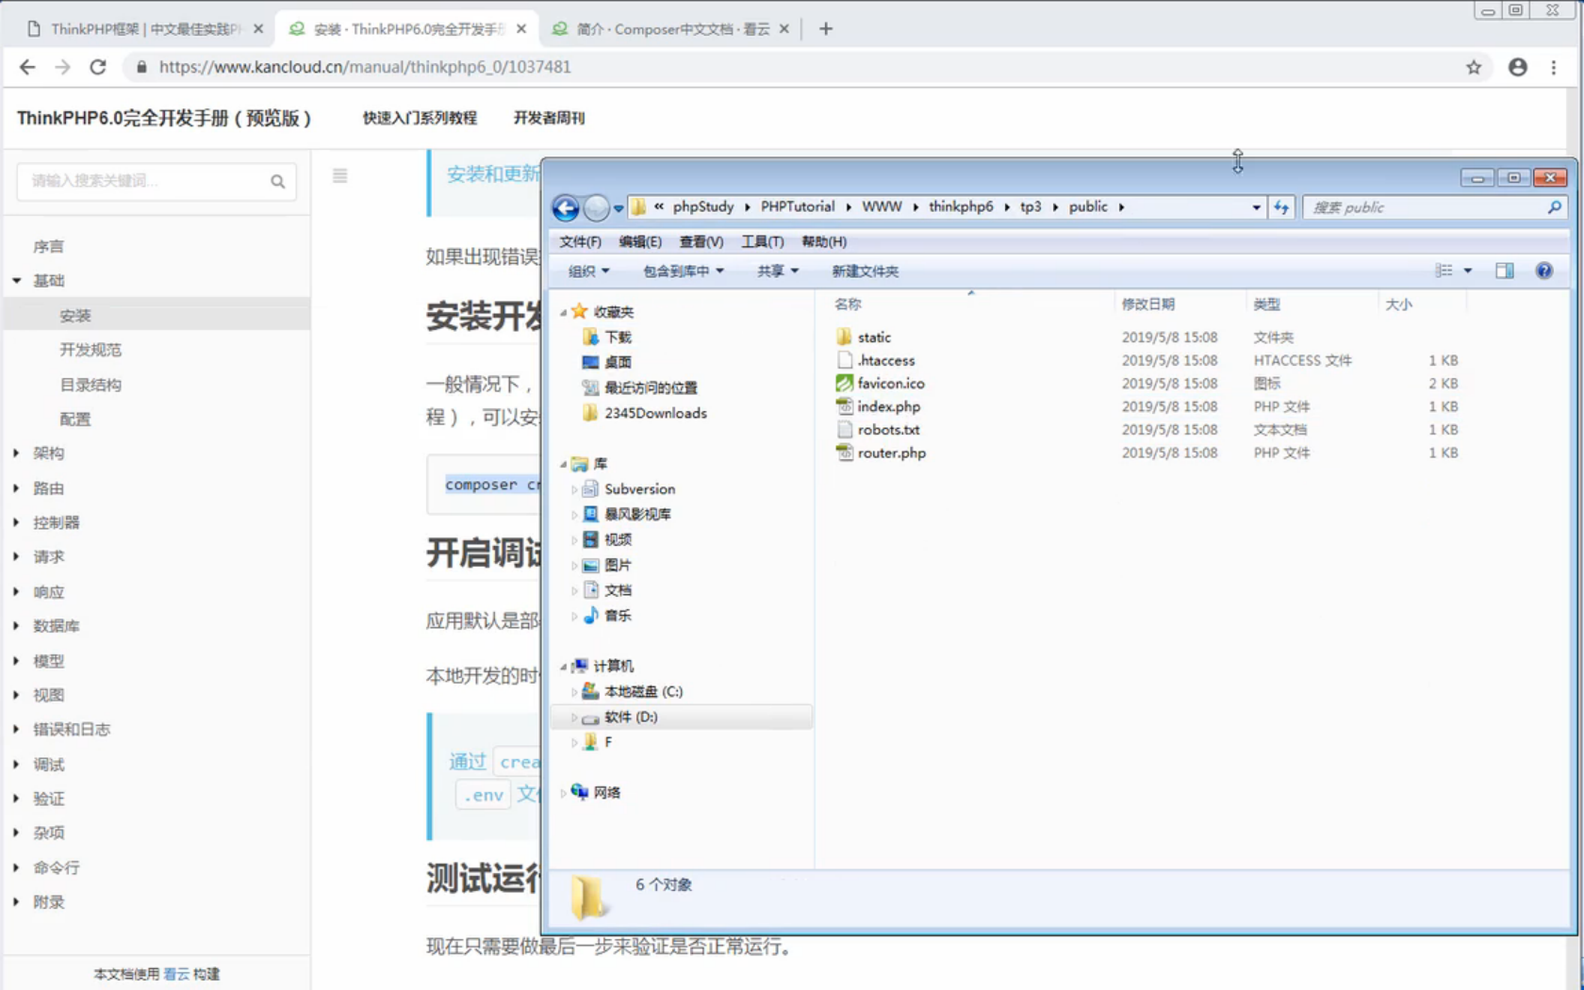Open the Chrome three-dot menu
The height and width of the screenshot is (990, 1584).
click(x=1554, y=67)
